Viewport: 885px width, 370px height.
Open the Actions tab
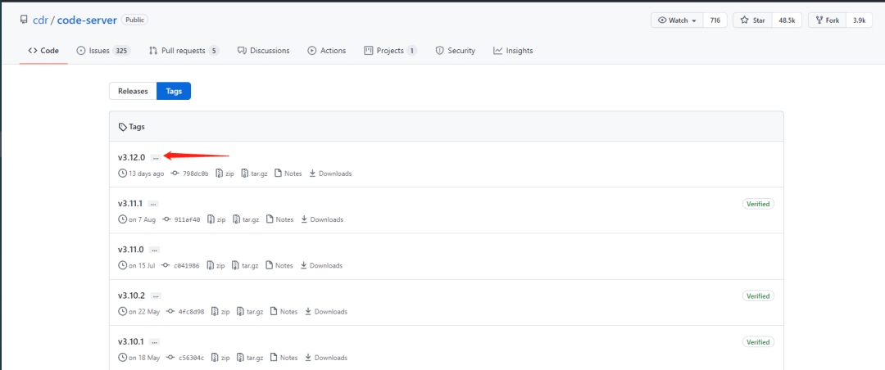327,51
